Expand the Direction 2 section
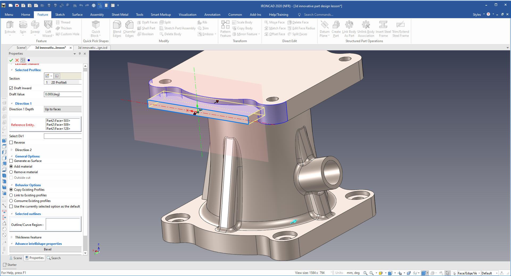The height and width of the screenshot is (276, 511). click(x=12, y=150)
